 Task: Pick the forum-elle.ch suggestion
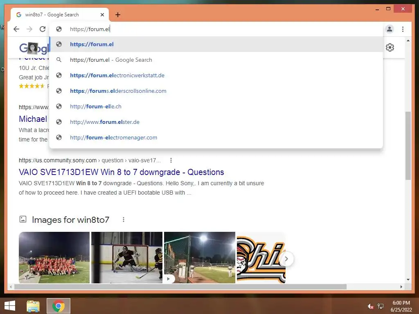216,106
